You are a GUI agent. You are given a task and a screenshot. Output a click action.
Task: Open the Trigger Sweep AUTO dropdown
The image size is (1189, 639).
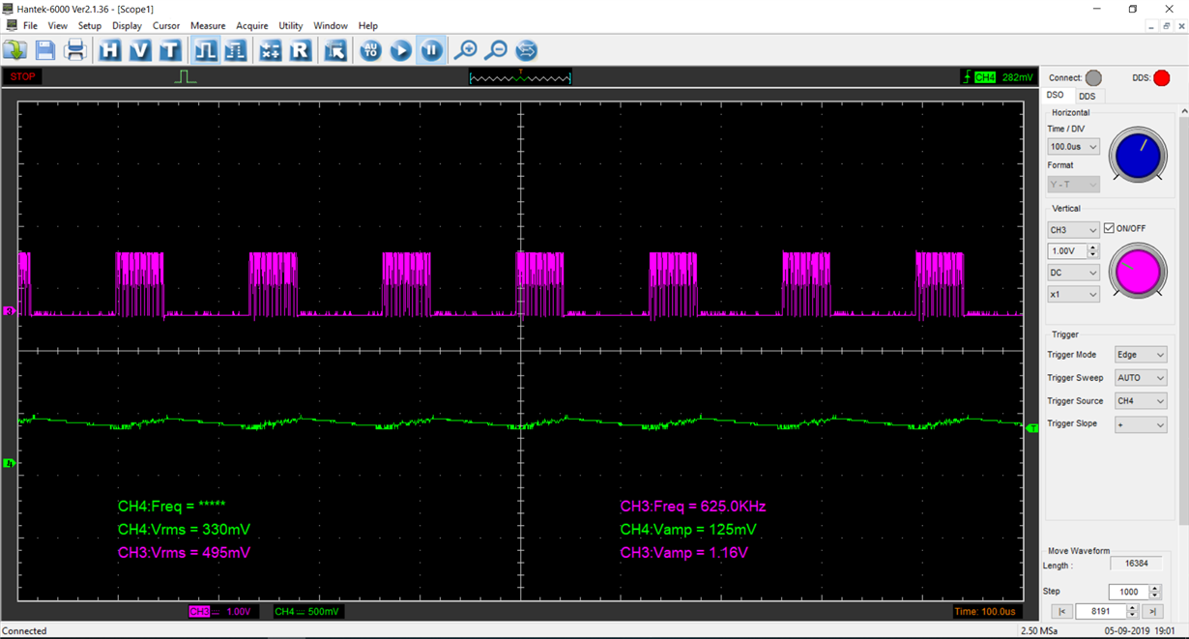click(1141, 378)
